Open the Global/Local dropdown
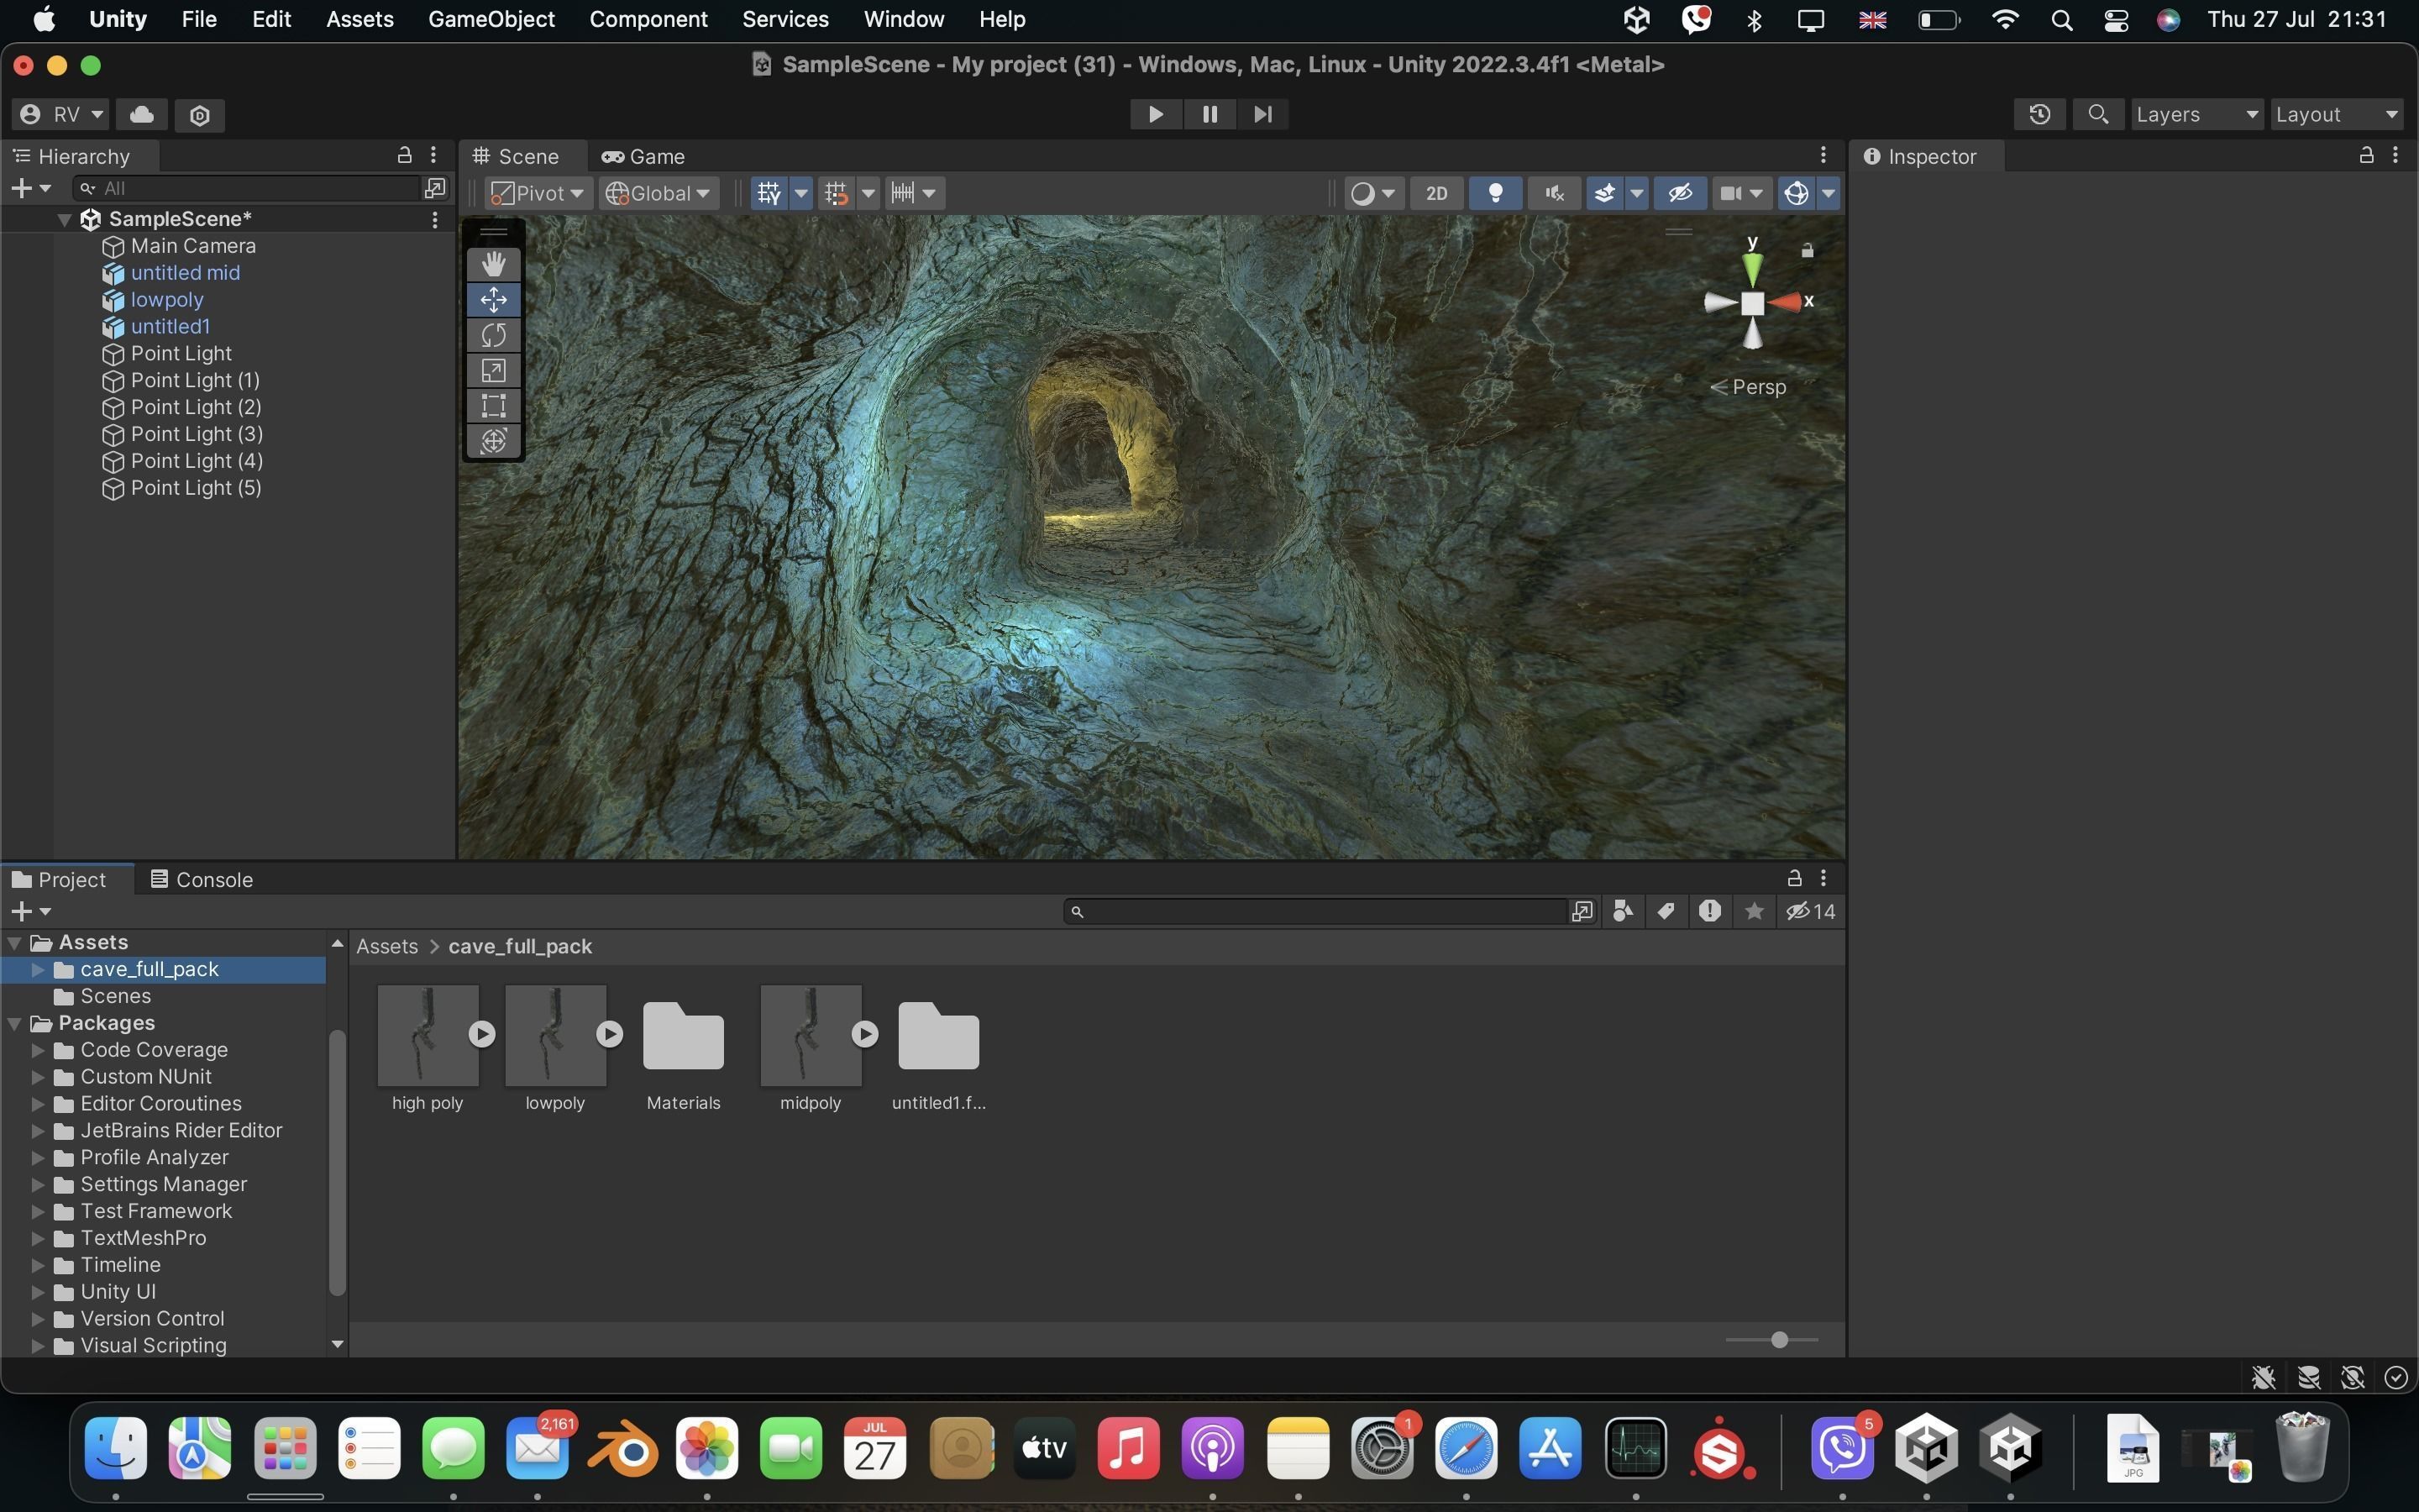 pyautogui.click(x=659, y=193)
